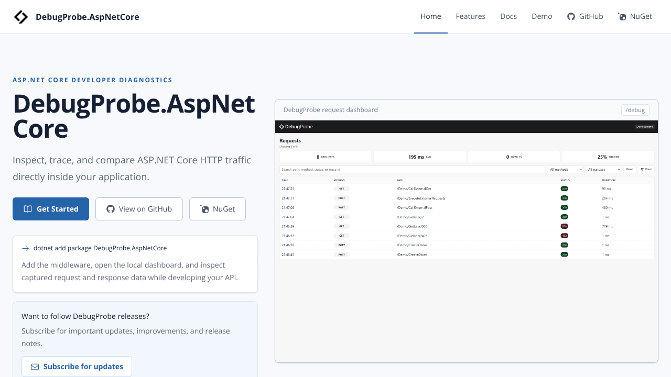Click the GET method badge on GetUser/2 row
Screen dimensions: 671x377
tap(341, 217)
